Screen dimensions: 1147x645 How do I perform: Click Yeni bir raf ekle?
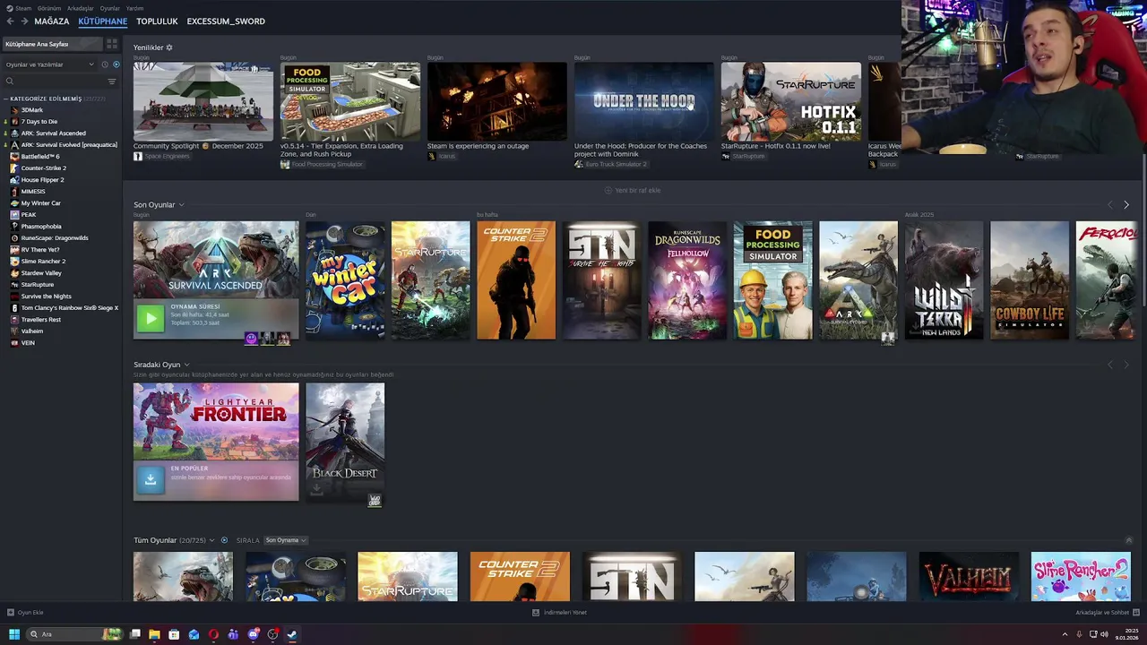coord(633,190)
